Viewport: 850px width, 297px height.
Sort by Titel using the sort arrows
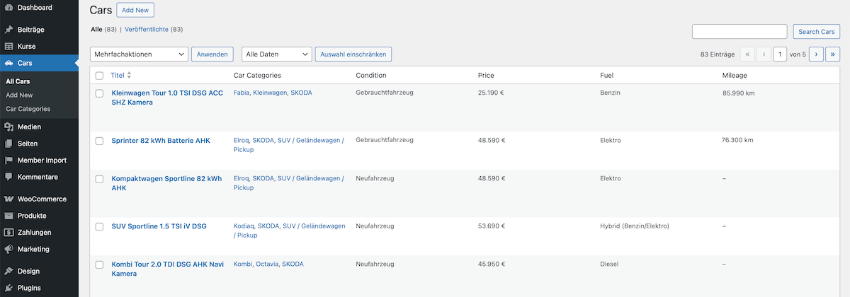129,75
